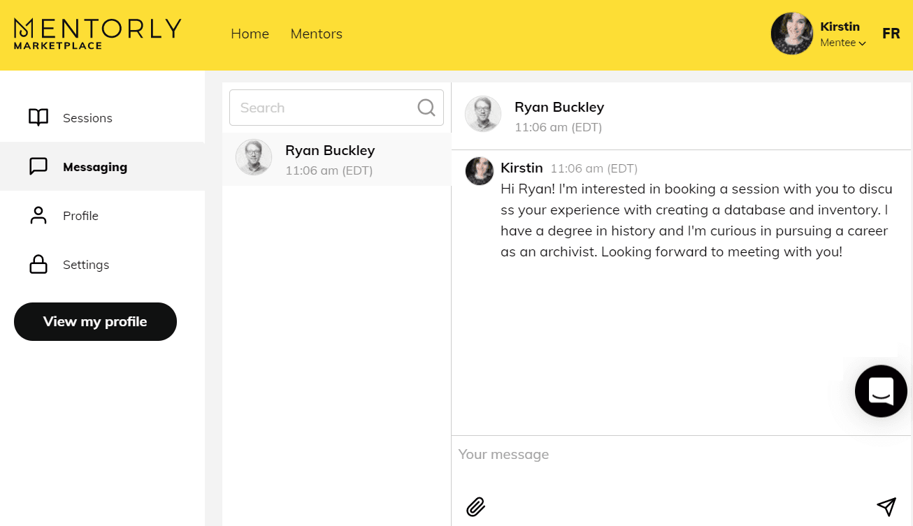Screen dimensions: 913x526
Task: Open the chat support bubble
Action: 880,391
